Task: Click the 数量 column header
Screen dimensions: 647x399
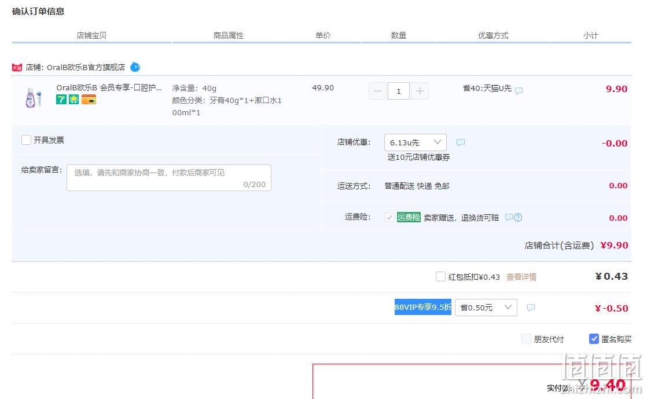Action: pos(399,35)
